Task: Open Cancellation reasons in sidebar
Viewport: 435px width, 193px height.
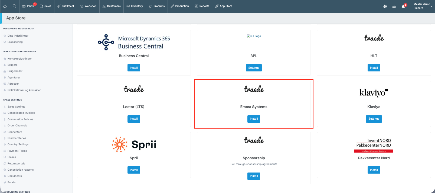Action: [x=21, y=170]
